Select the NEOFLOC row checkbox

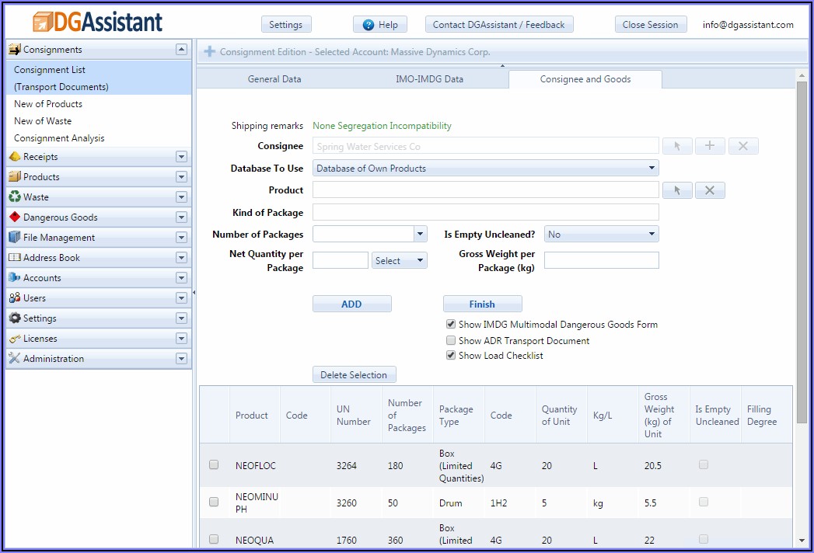coord(214,465)
